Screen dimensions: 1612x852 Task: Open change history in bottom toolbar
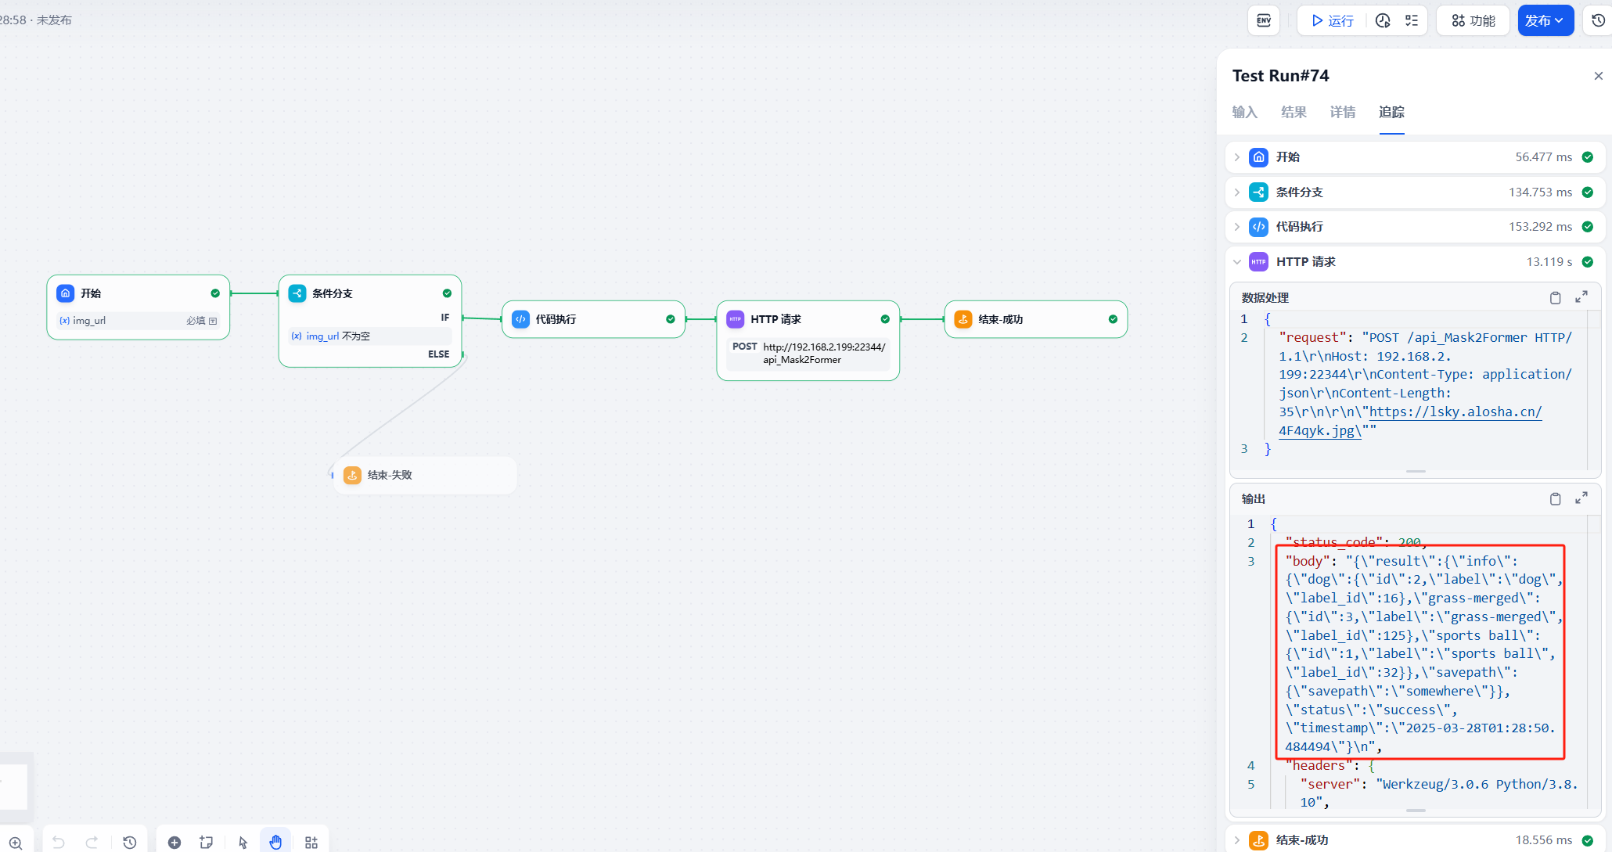pos(130,843)
